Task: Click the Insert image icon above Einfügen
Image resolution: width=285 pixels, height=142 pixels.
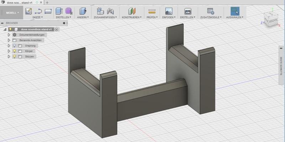Action: tap(169, 11)
